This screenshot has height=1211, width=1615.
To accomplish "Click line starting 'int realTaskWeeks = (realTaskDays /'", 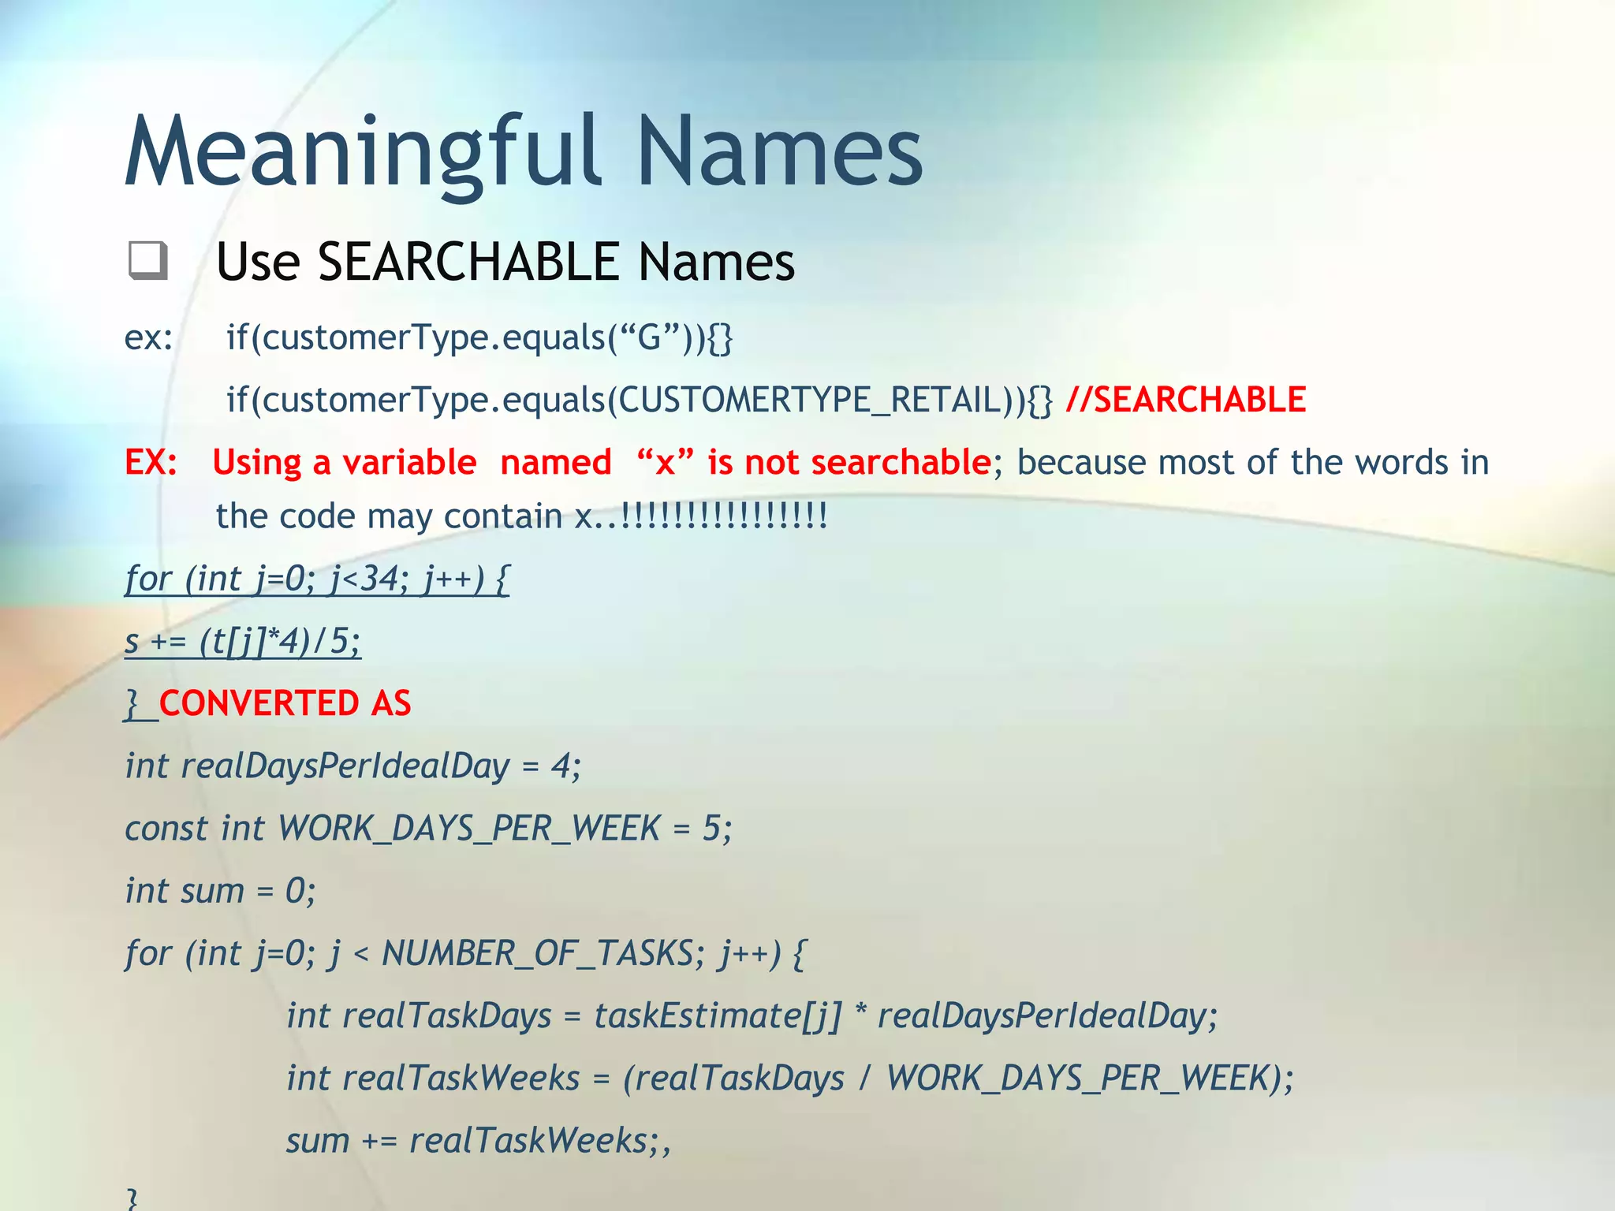I will 790,1079.
